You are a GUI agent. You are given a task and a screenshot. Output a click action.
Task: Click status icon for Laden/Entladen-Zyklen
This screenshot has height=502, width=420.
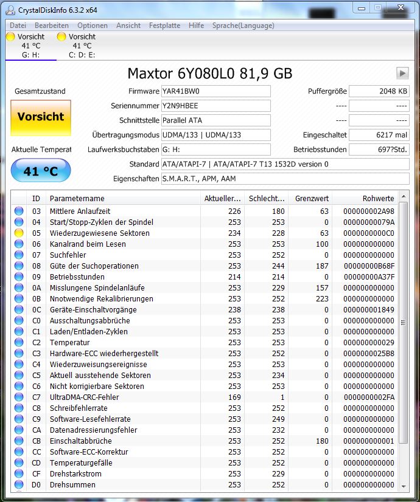(x=19, y=331)
